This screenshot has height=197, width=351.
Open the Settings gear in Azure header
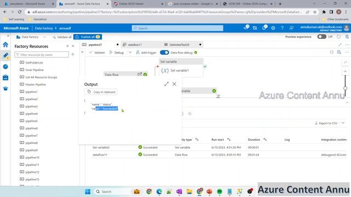(273, 28)
